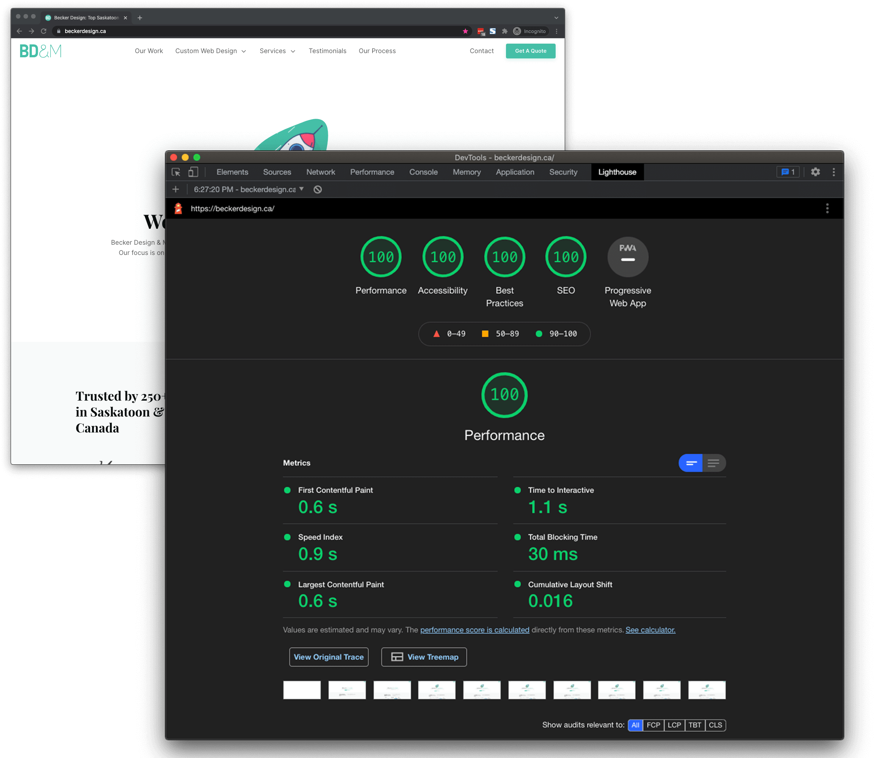Click the View Treemap button
Viewport: 874px width, 758px height.
point(424,657)
